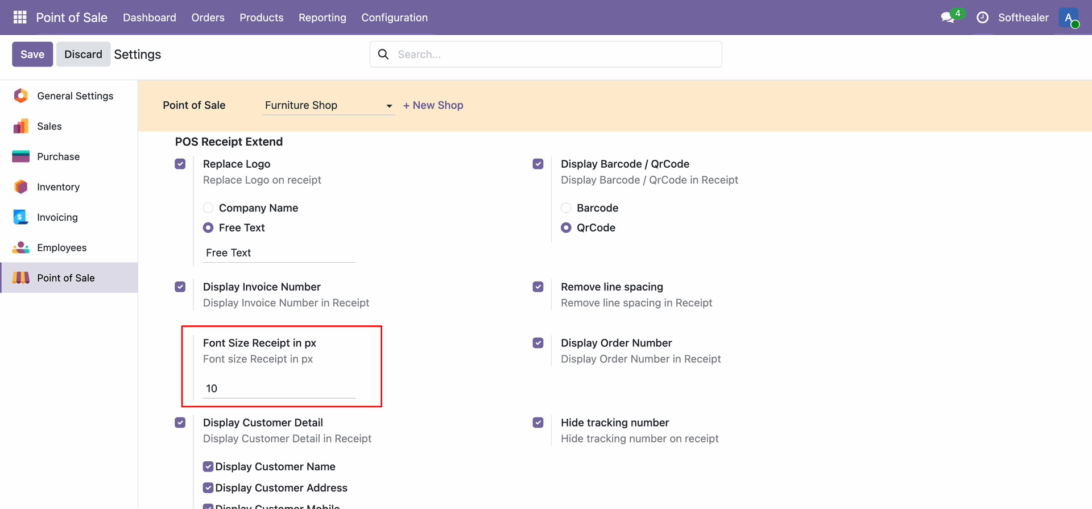Uncheck Display Customer Address checkbox
The image size is (1092, 509).
[208, 488]
